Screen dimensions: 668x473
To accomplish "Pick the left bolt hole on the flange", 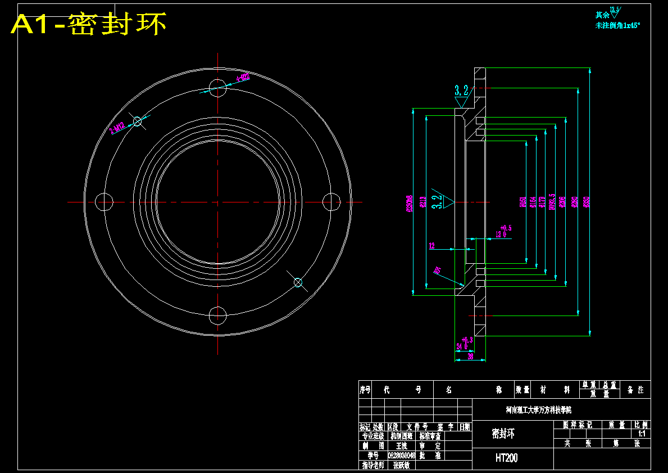I will click(x=104, y=202).
